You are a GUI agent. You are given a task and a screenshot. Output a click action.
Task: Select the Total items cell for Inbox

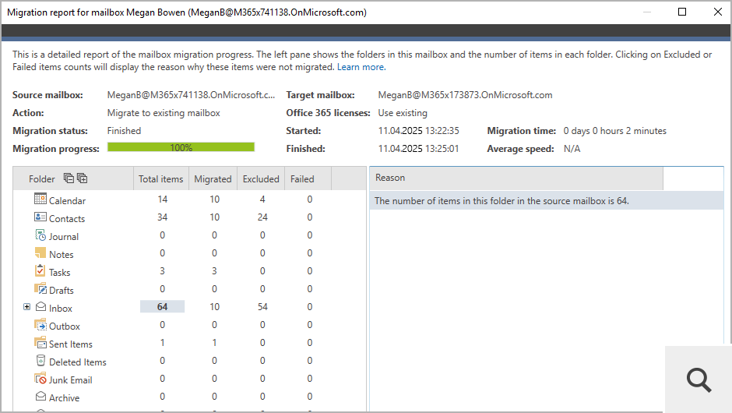[162, 307]
